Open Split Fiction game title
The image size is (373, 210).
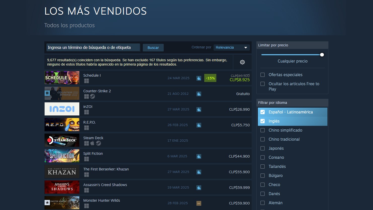93,154
